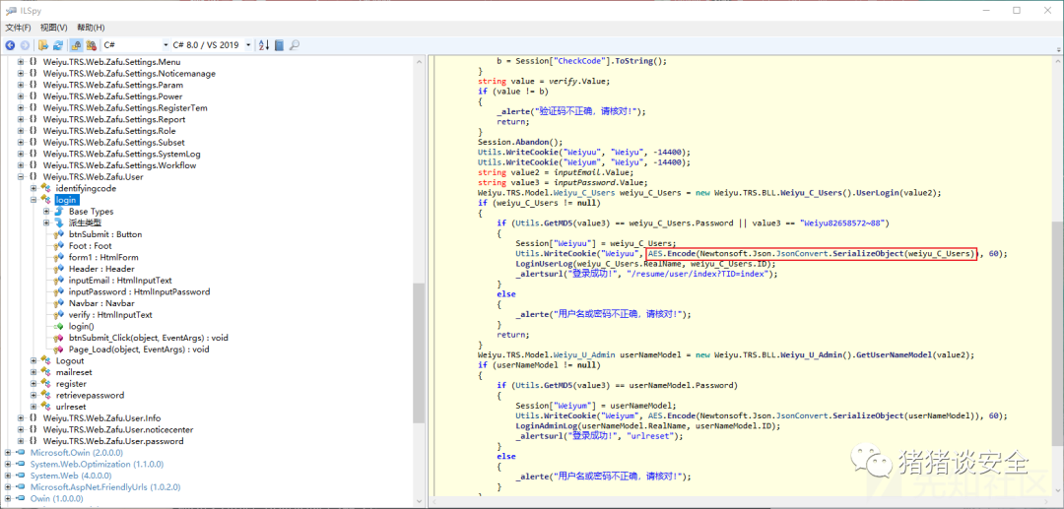Click the Foot : Foot field icon
The width and height of the screenshot is (1064, 509).
(x=58, y=246)
